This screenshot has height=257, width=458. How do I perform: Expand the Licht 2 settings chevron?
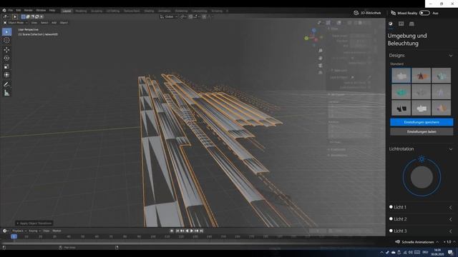click(x=450, y=219)
